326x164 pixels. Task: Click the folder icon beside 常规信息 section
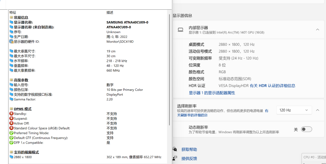[11, 17]
